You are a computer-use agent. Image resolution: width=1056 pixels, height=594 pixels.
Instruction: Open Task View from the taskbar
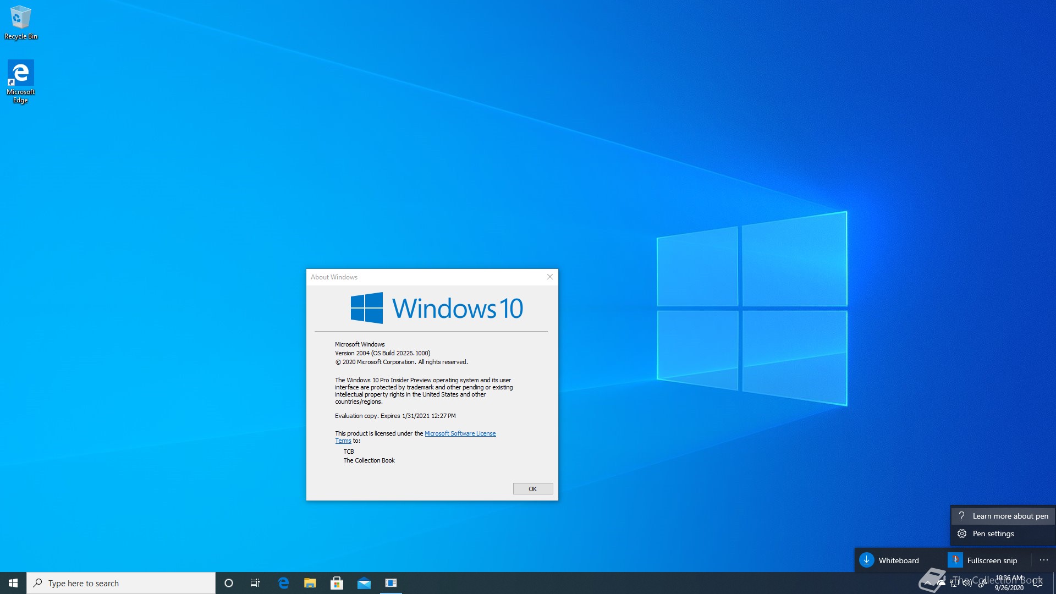(255, 583)
